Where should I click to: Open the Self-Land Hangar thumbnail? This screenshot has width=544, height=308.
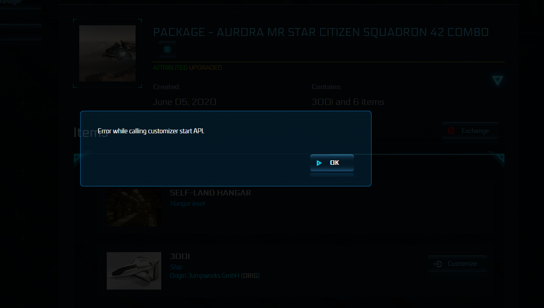coord(134,207)
